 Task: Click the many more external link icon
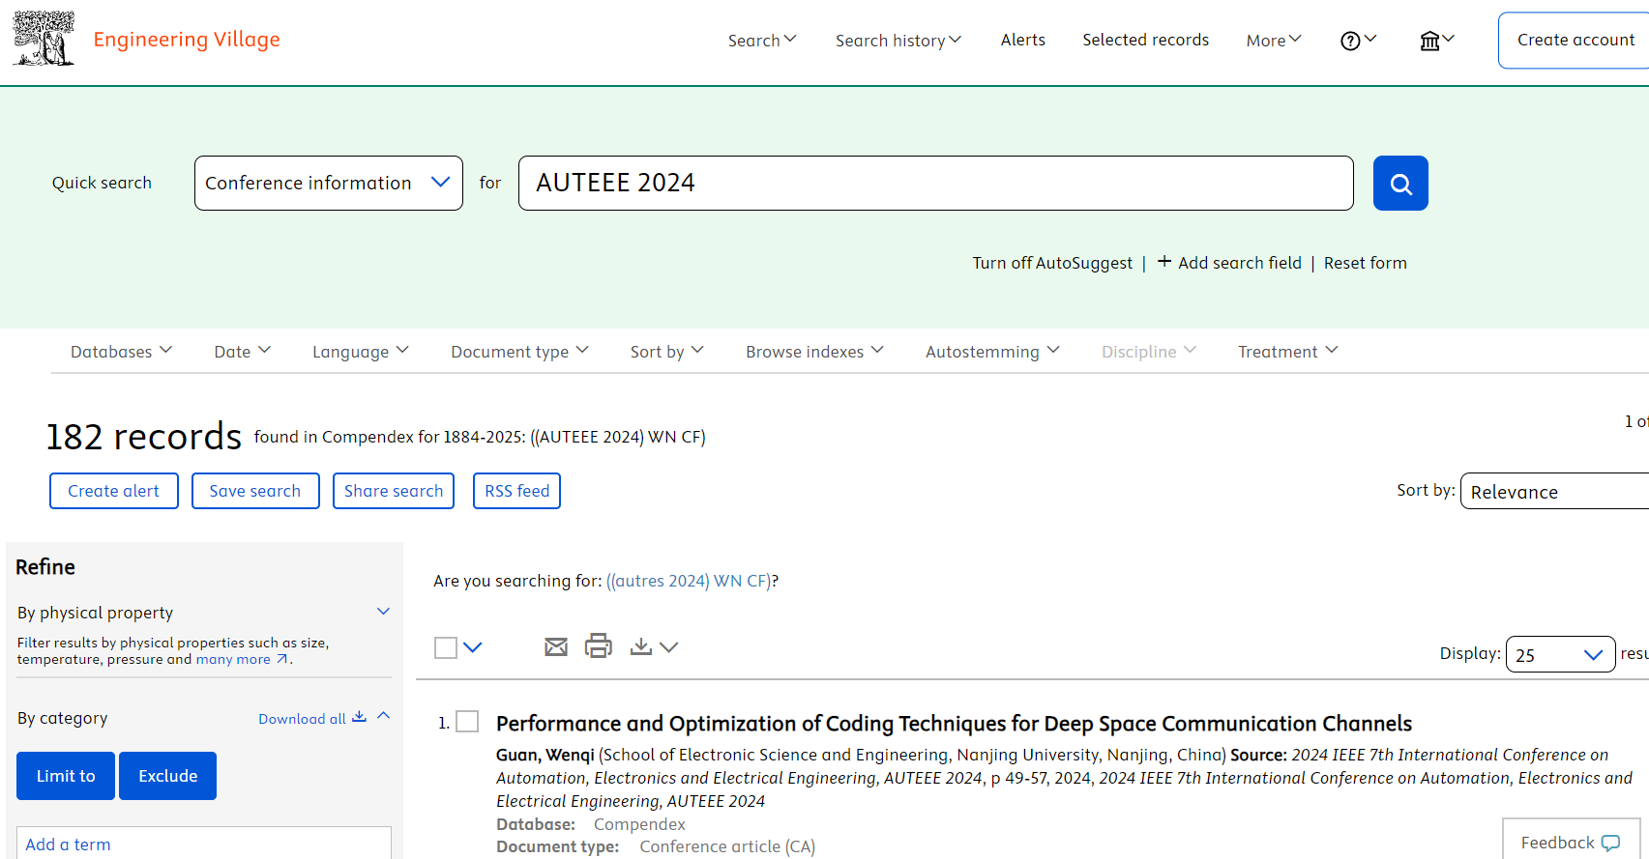(282, 659)
